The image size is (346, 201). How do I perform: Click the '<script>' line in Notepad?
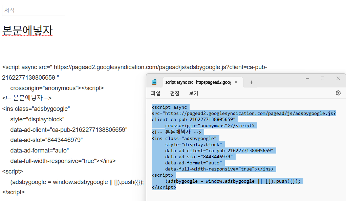tap(163, 175)
